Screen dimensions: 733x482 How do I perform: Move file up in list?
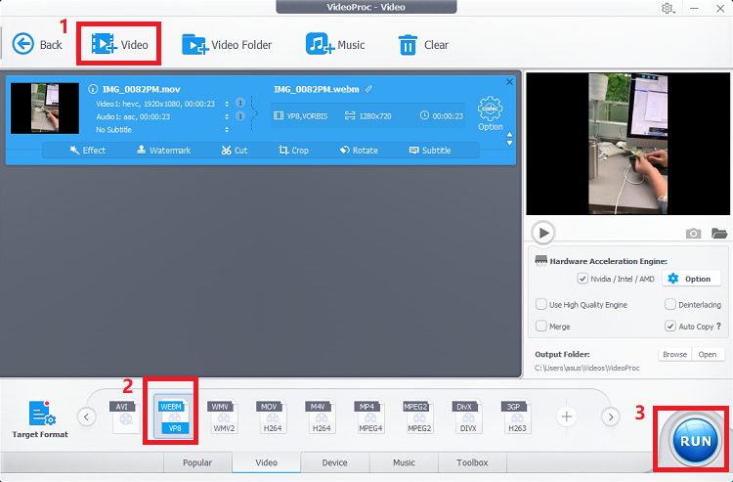point(509,135)
